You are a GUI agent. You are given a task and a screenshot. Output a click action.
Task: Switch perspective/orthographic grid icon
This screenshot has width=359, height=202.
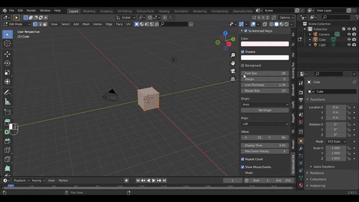[233, 79]
